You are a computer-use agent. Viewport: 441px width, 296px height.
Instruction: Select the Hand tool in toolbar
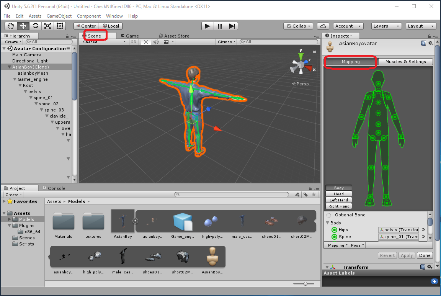11,26
